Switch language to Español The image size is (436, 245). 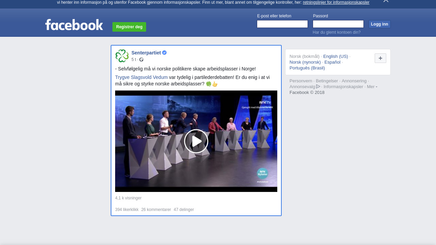332,62
